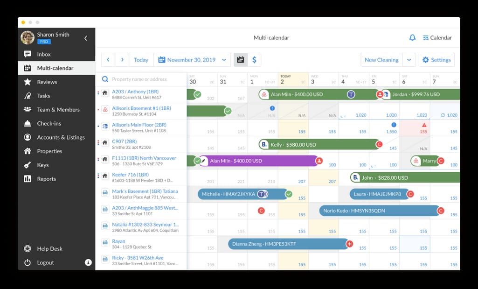Open the Keys section
478x289 pixels.
56,165
